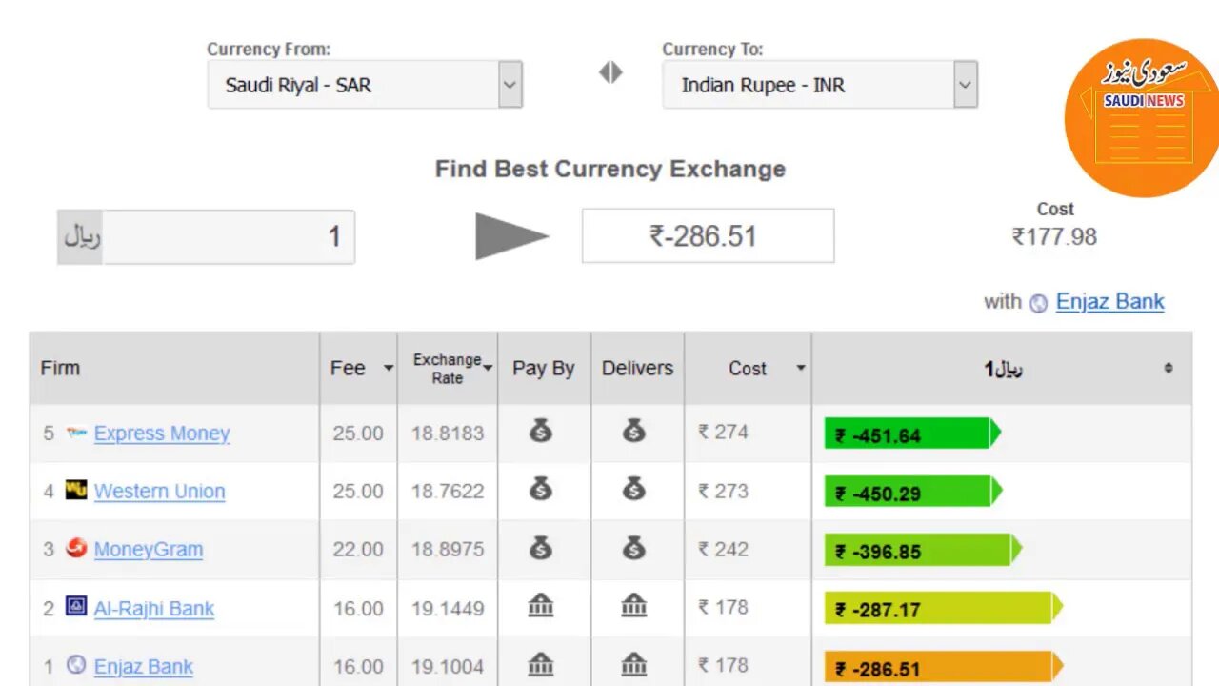Click the Enjaz Bank globe icon beside 'with'
Screen dimensions: 1219x686
click(x=1039, y=303)
